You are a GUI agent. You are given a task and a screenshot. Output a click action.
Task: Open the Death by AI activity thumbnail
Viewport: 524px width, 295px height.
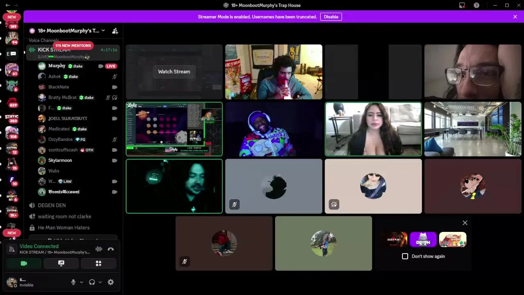point(423,240)
